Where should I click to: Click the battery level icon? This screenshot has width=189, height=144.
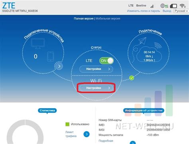point(173,6)
